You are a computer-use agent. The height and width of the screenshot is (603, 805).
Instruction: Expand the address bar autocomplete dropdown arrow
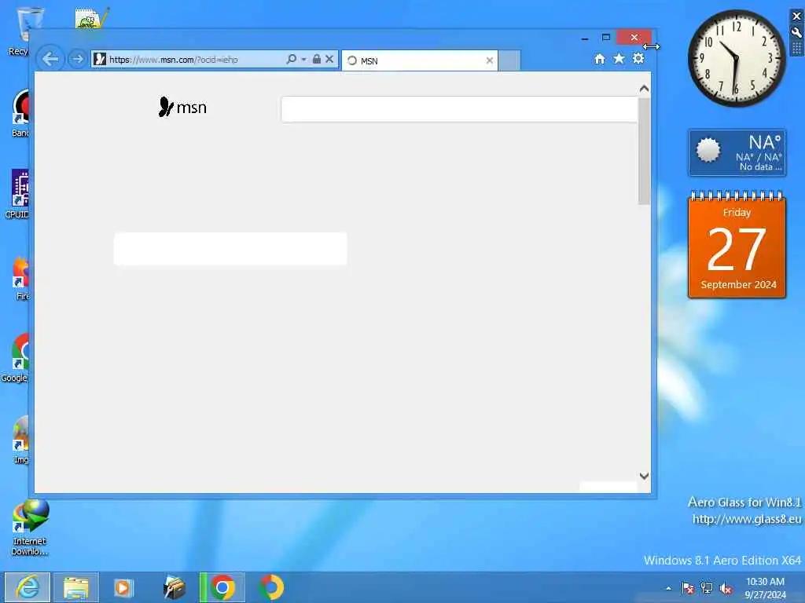pos(304,60)
